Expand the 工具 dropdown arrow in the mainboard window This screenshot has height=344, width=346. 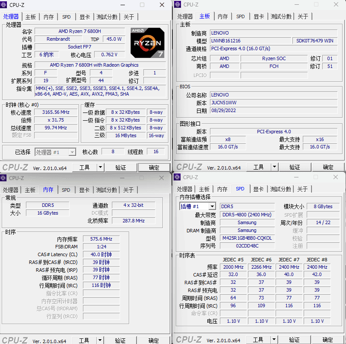[274, 167]
